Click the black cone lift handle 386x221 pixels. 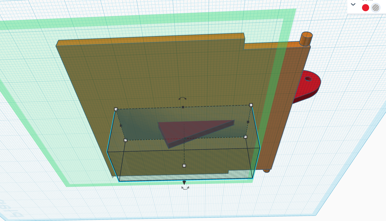click(184, 183)
